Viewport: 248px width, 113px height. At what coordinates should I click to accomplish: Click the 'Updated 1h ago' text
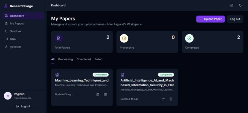(64, 94)
